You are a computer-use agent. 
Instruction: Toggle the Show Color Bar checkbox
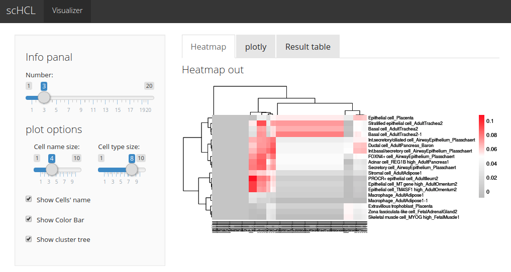29,219
